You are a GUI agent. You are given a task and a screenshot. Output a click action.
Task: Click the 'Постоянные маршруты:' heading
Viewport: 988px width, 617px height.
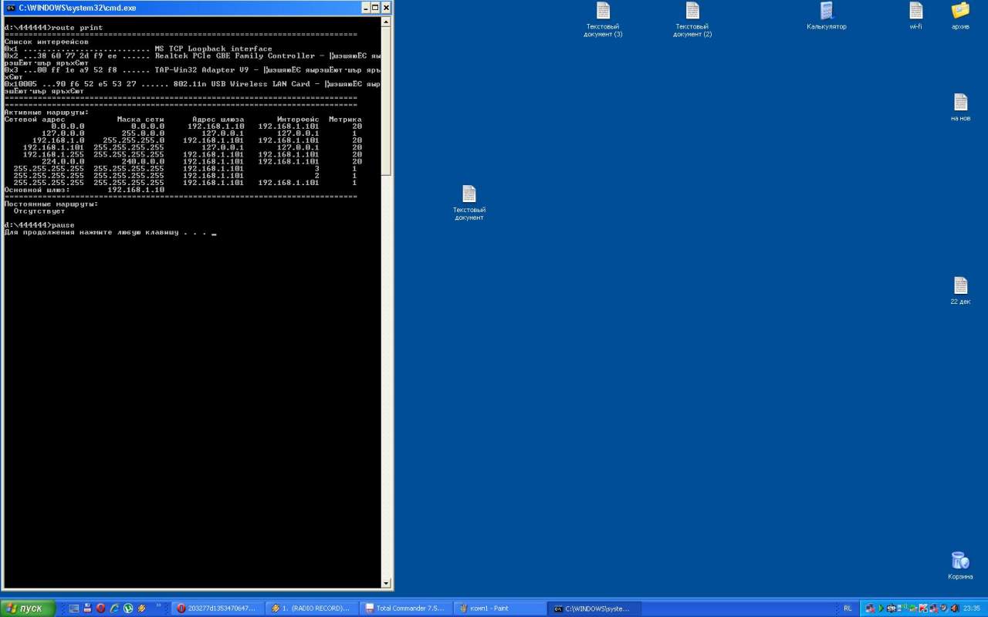click(x=51, y=204)
